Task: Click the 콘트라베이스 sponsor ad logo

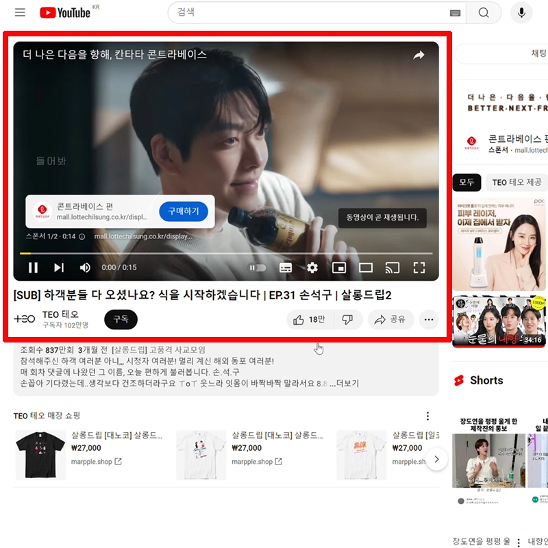Action: 471,142
